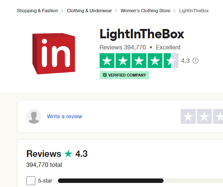223x187 pixels.
Task: Click the Verified Company badge
Action: (124, 75)
